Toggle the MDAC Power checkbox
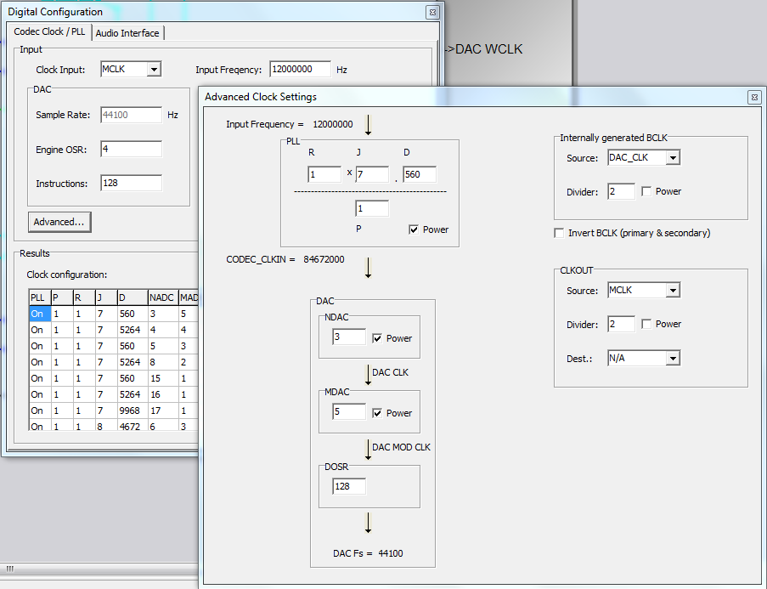This screenshot has height=589, width=767. click(x=377, y=413)
